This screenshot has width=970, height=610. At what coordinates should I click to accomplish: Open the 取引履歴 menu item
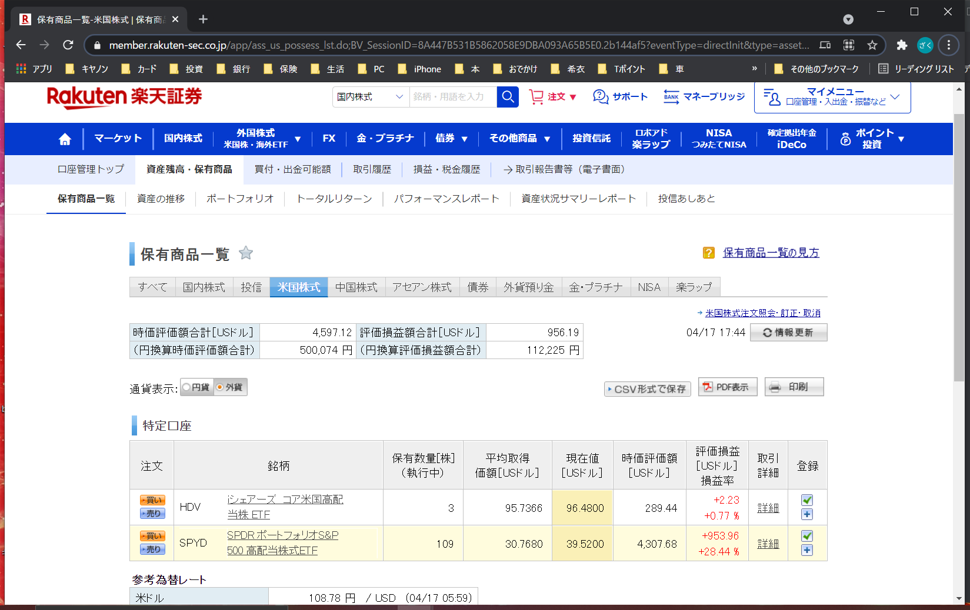tap(372, 169)
